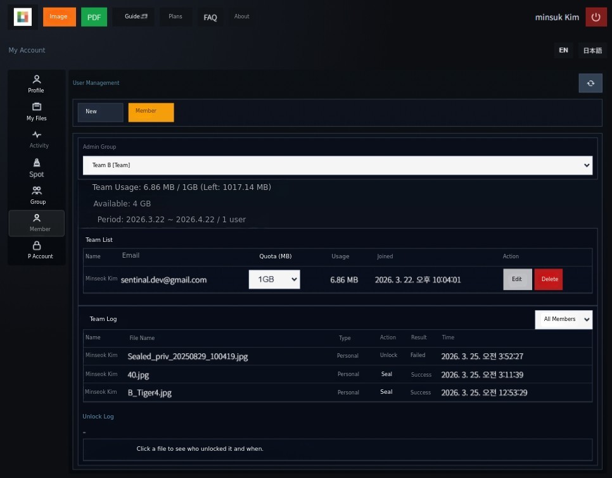Viewport: 612px width, 478px height.
Task: Open the 1GB quota dropdown
Action: [x=274, y=279]
